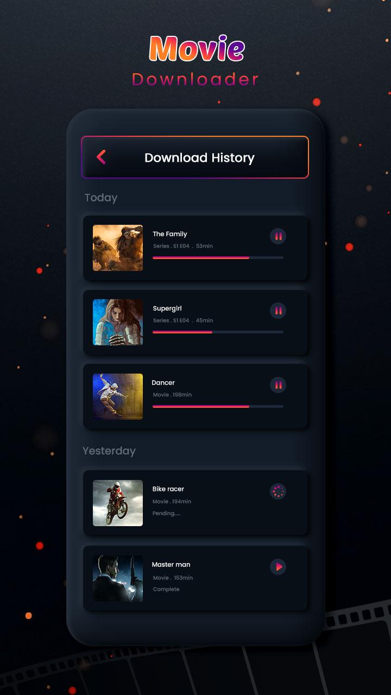This screenshot has height=695, width=391.
Task: Click the Supergirl download progress bar
Action: 218,332
